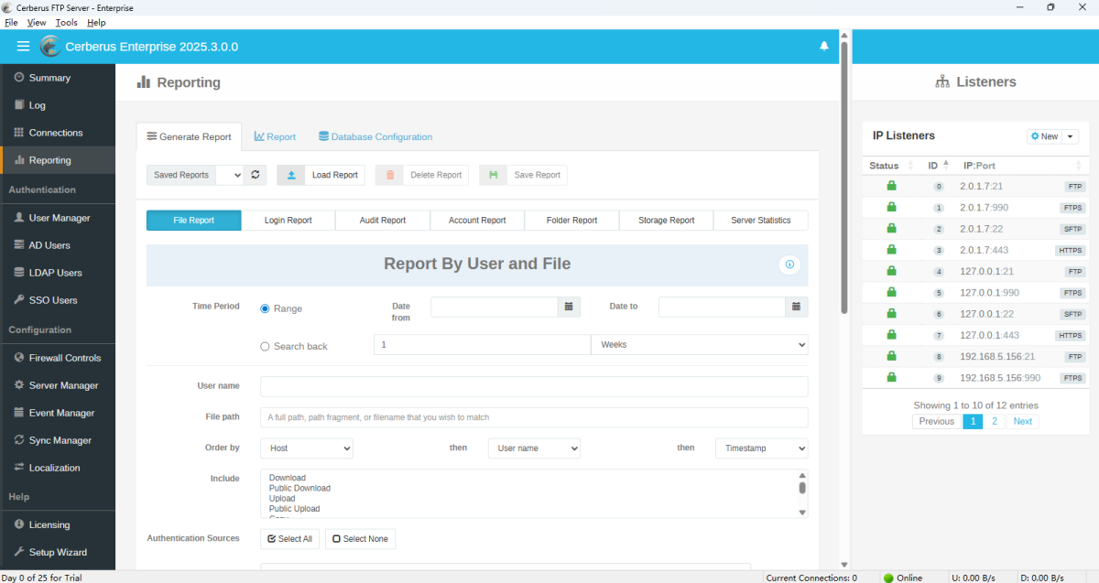Click the refresh saved reports icon
The image size is (1099, 583).
click(x=256, y=175)
